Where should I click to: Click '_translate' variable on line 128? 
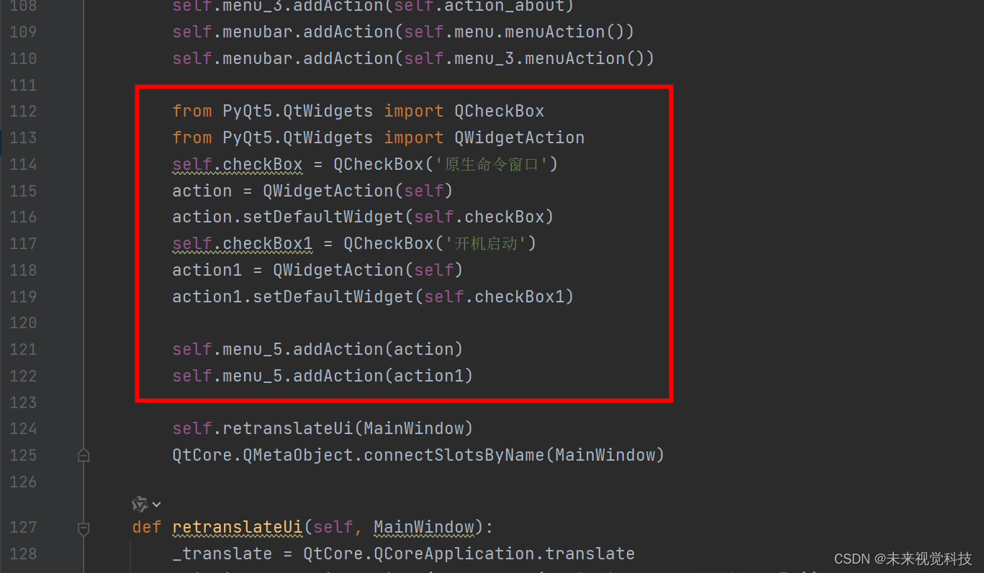pyautogui.click(x=222, y=554)
